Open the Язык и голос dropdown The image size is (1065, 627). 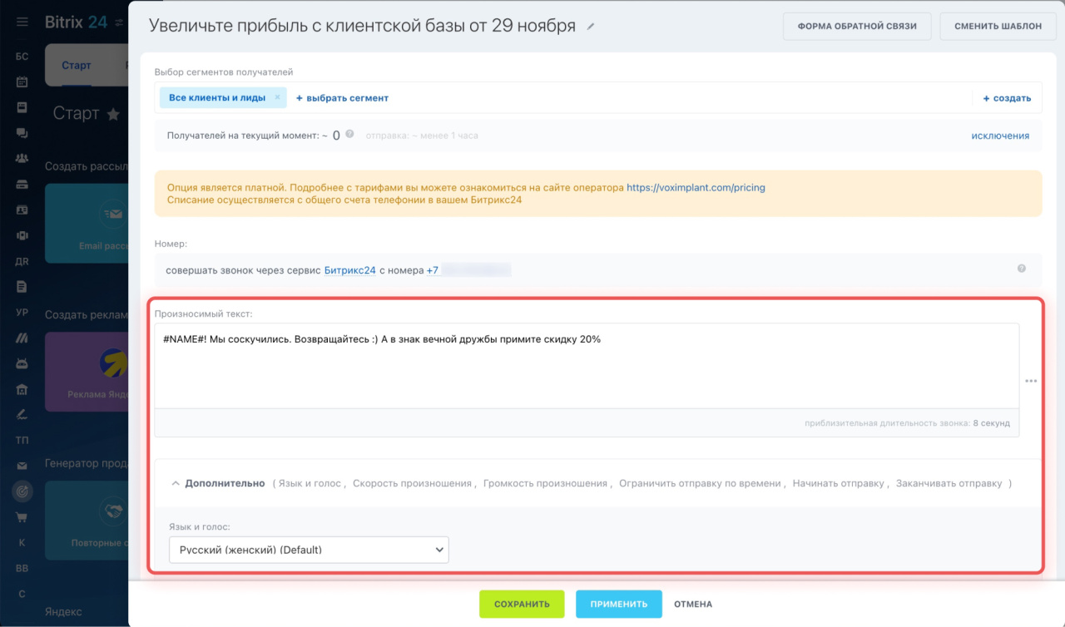pos(309,550)
